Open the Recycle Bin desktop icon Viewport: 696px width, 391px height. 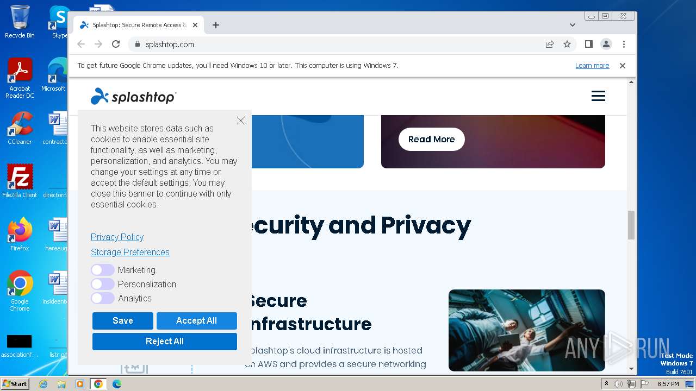pos(20,22)
